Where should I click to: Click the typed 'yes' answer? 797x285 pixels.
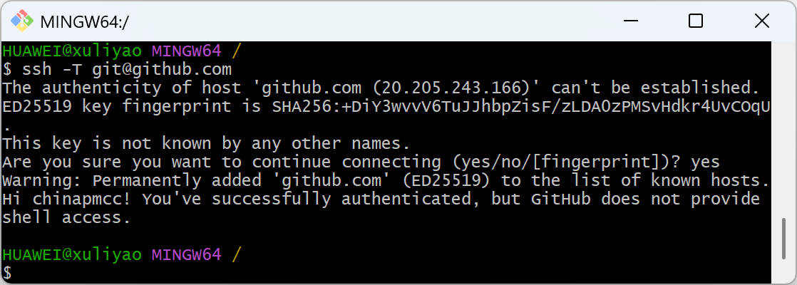click(x=705, y=162)
